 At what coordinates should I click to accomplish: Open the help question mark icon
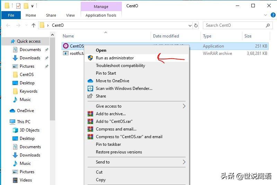coord(272,15)
